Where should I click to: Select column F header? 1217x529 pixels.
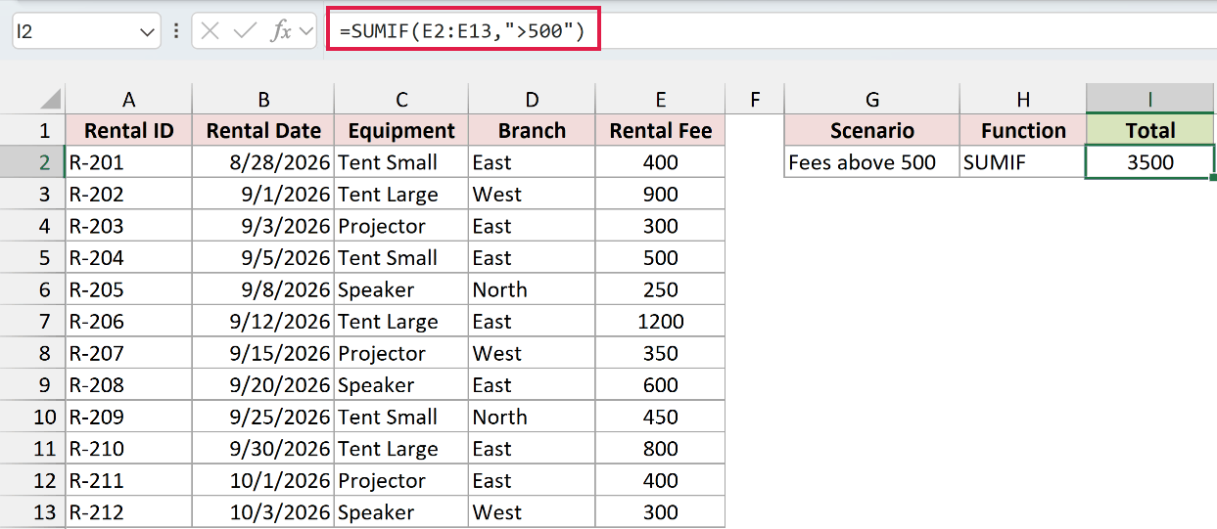click(x=755, y=99)
